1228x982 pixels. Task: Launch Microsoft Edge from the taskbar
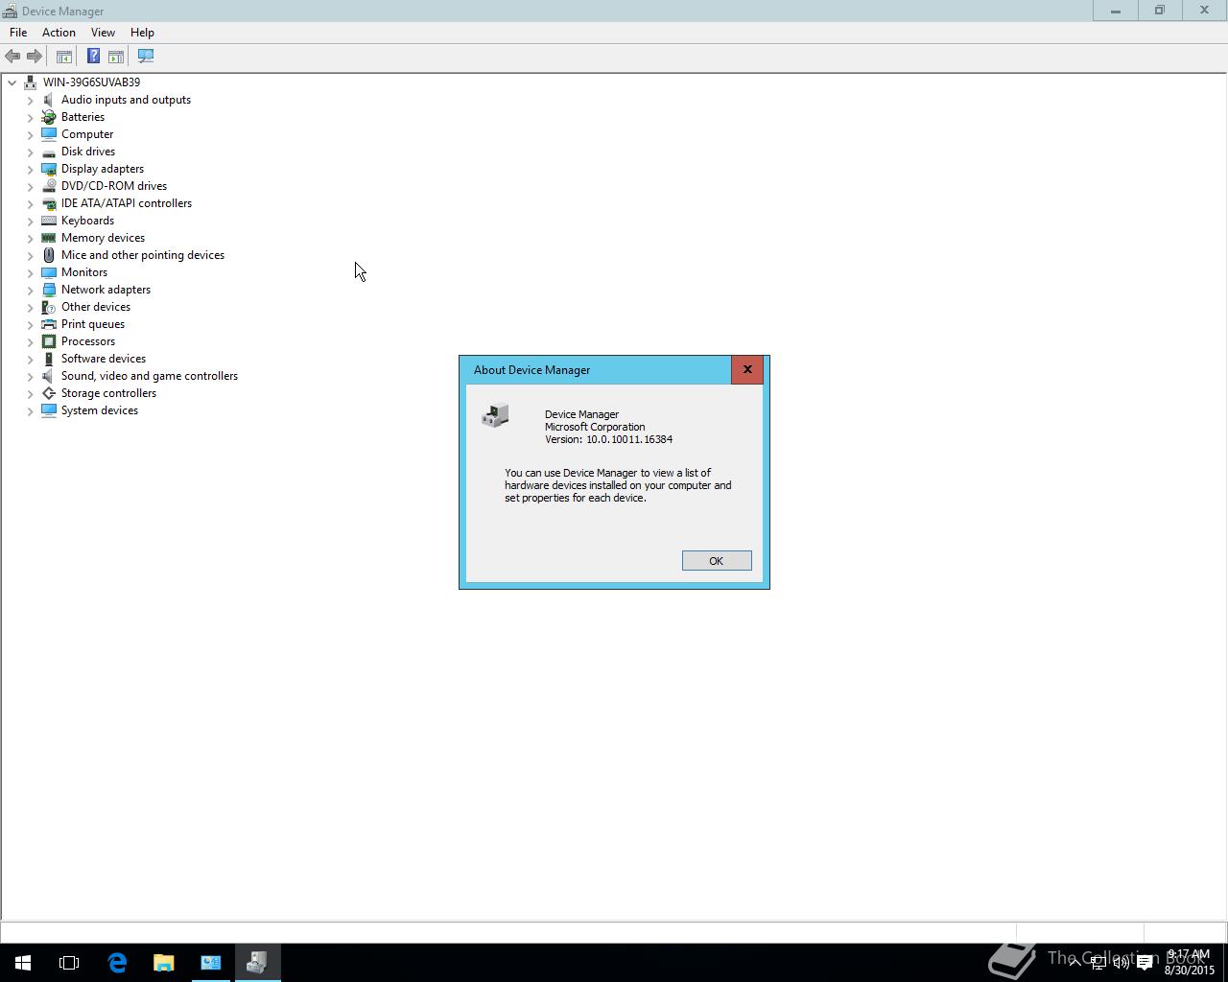(117, 963)
